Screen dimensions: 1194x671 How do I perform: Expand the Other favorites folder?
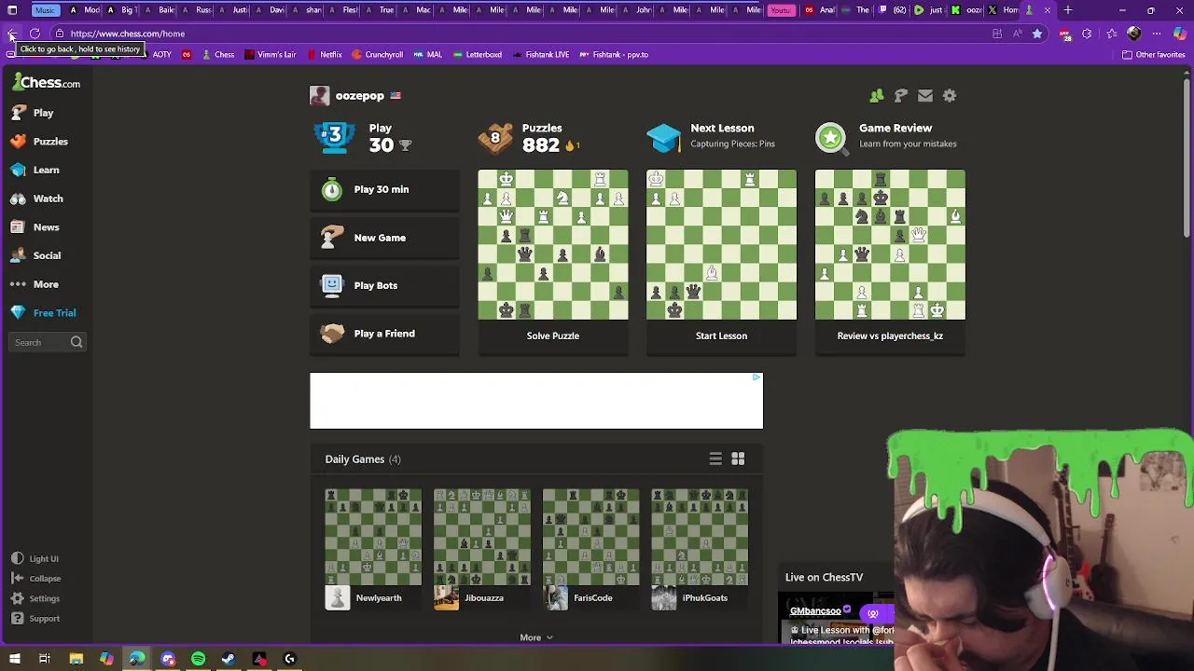(x=1153, y=54)
